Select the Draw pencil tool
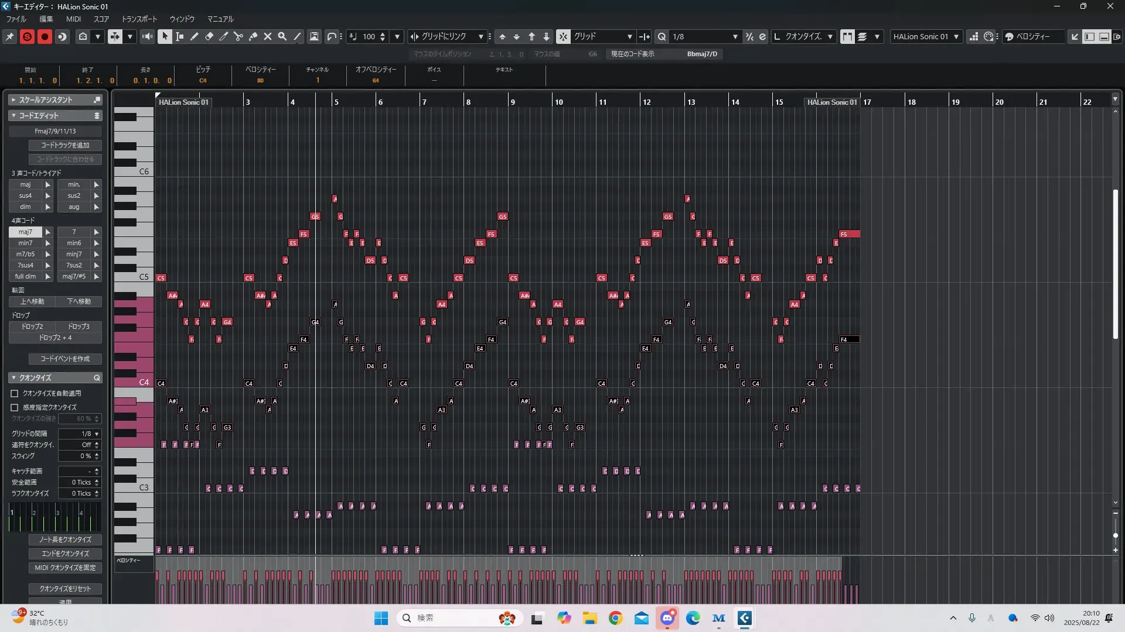1125x632 pixels. tap(195, 36)
